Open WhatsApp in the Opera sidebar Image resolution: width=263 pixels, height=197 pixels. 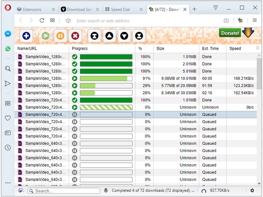pos(8,49)
